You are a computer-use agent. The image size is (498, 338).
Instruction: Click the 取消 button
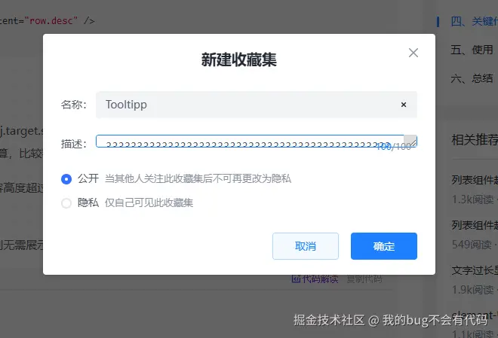click(306, 246)
